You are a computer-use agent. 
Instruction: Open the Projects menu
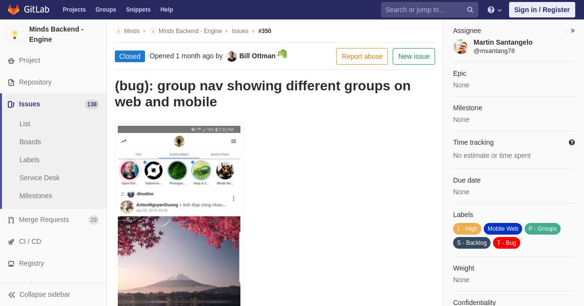pyautogui.click(x=74, y=10)
